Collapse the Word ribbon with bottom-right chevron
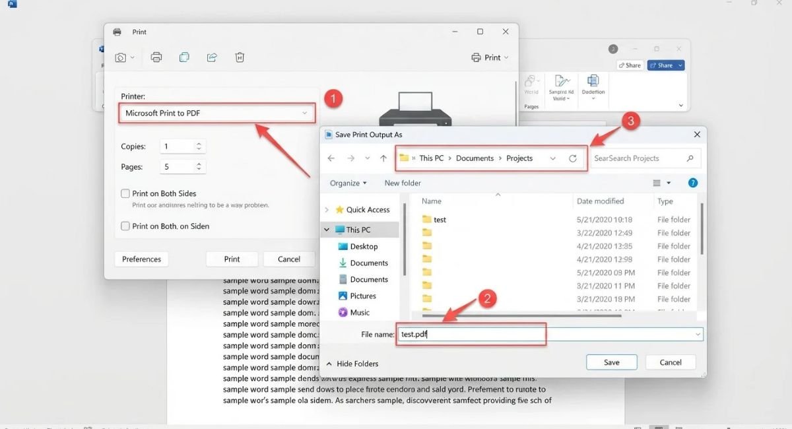This screenshot has width=792, height=429. click(680, 106)
